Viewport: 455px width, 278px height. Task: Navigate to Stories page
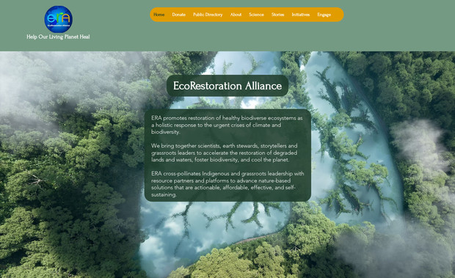point(277,15)
